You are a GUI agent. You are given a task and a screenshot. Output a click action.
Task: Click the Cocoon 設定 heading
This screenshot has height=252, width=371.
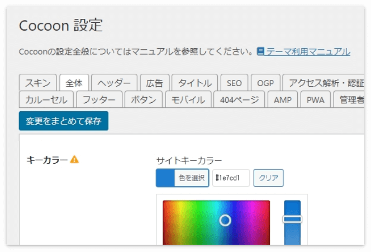[61, 25]
